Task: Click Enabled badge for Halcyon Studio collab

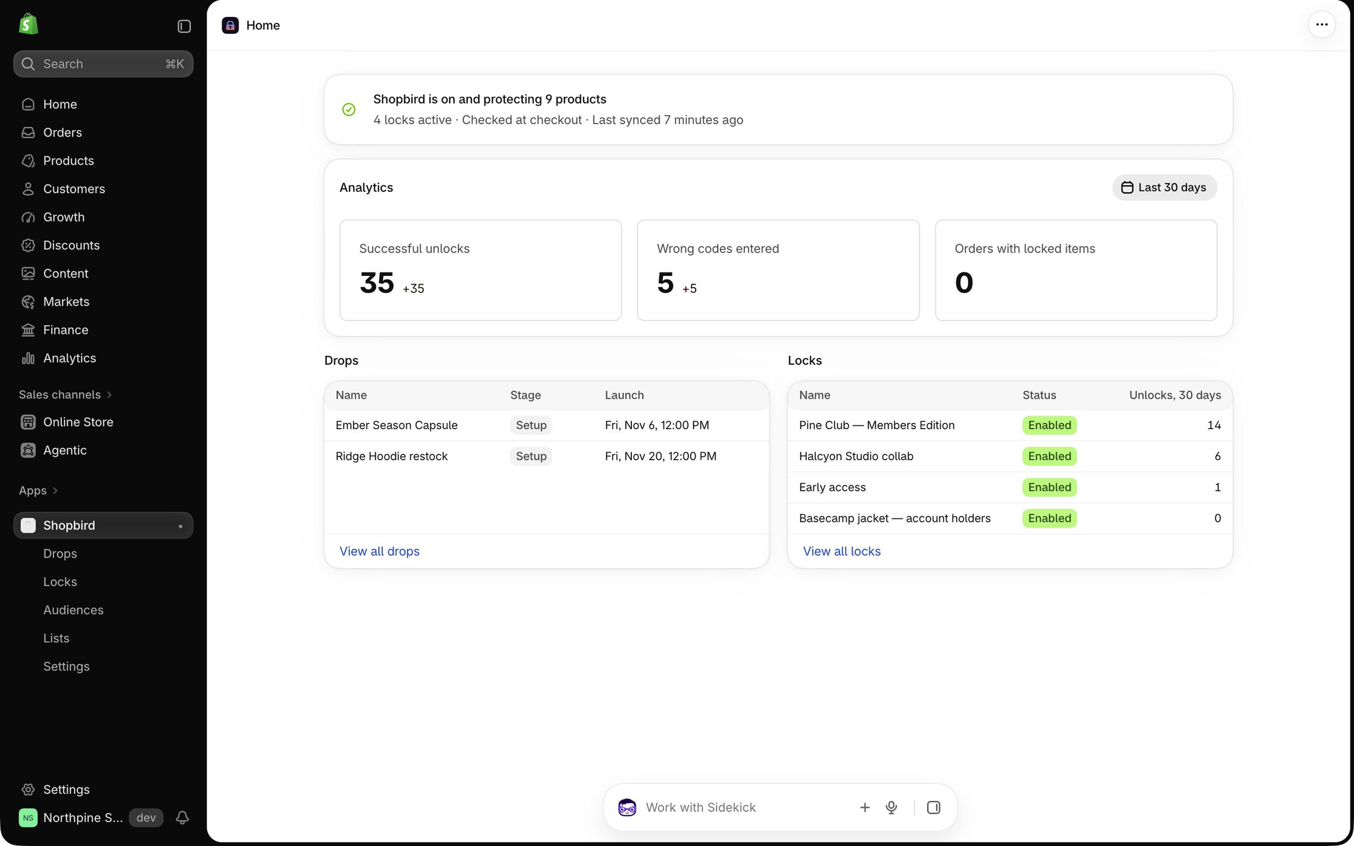Action: pos(1049,456)
